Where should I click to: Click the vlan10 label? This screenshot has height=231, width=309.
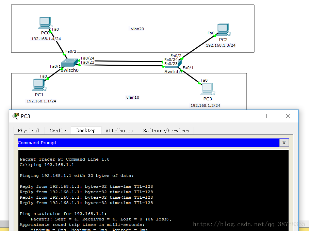[x=133, y=97]
